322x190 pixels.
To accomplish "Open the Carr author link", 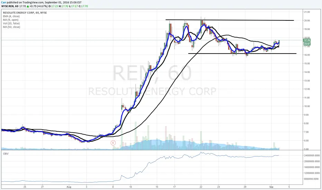I will (4, 2).
